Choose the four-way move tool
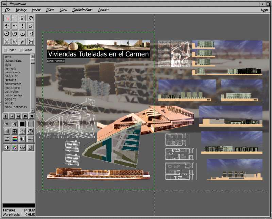Screen dimensions: 272x219 (x=7, y=26)
